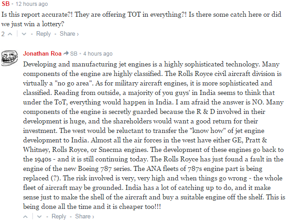Reply to SB's comment

pos(43,34)
